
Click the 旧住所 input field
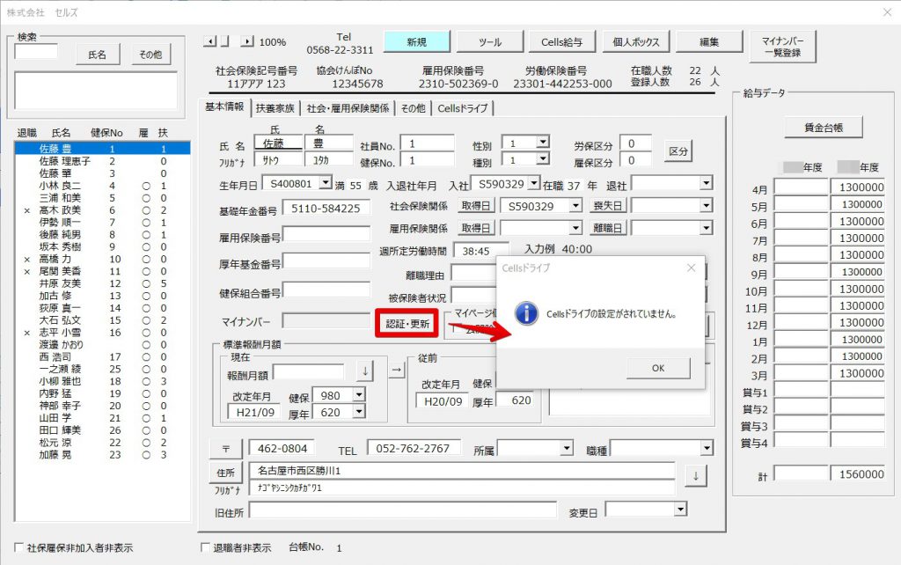[x=403, y=510]
